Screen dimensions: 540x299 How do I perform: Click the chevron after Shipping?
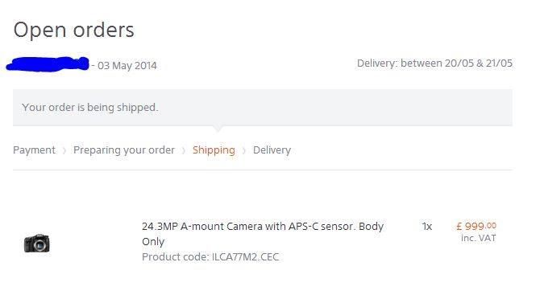click(x=244, y=150)
